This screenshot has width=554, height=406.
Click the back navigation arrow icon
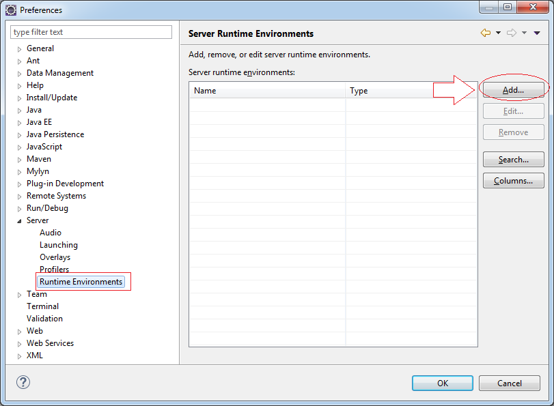tap(486, 33)
